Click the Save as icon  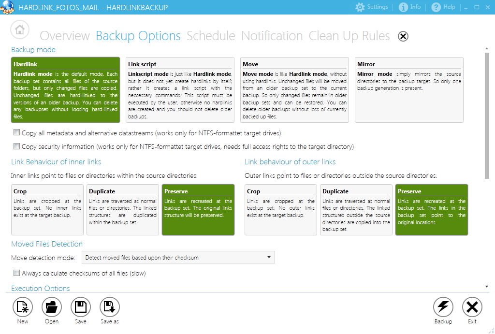tap(110, 307)
